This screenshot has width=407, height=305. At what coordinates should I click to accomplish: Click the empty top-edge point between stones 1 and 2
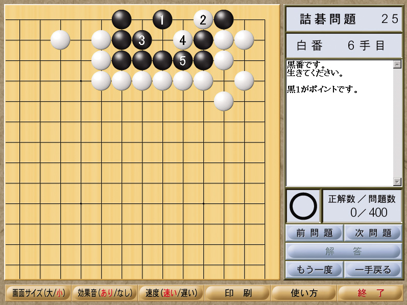(183, 19)
